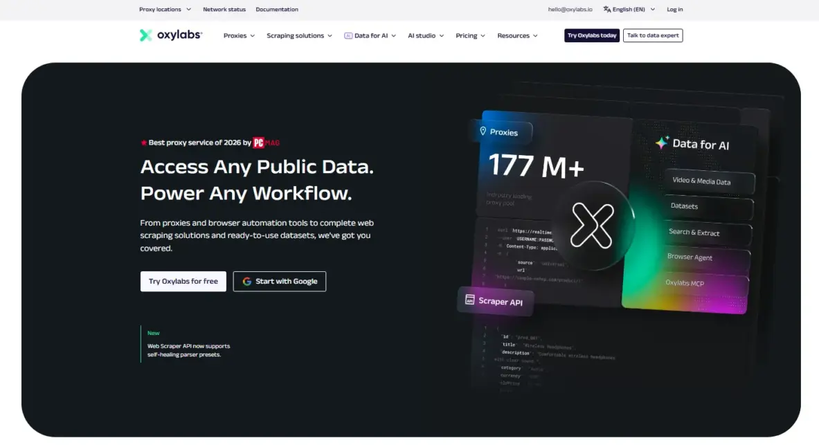The image size is (819, 445).
Task: Open the Network status link
Action: coord(224,10)
